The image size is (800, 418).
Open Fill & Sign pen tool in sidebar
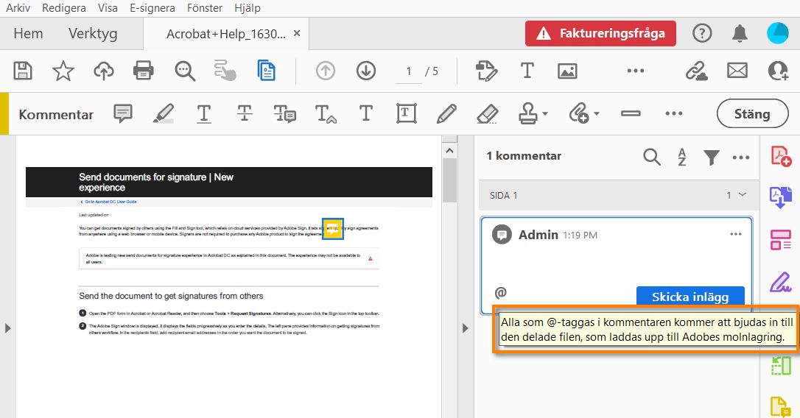pos(781,282)
